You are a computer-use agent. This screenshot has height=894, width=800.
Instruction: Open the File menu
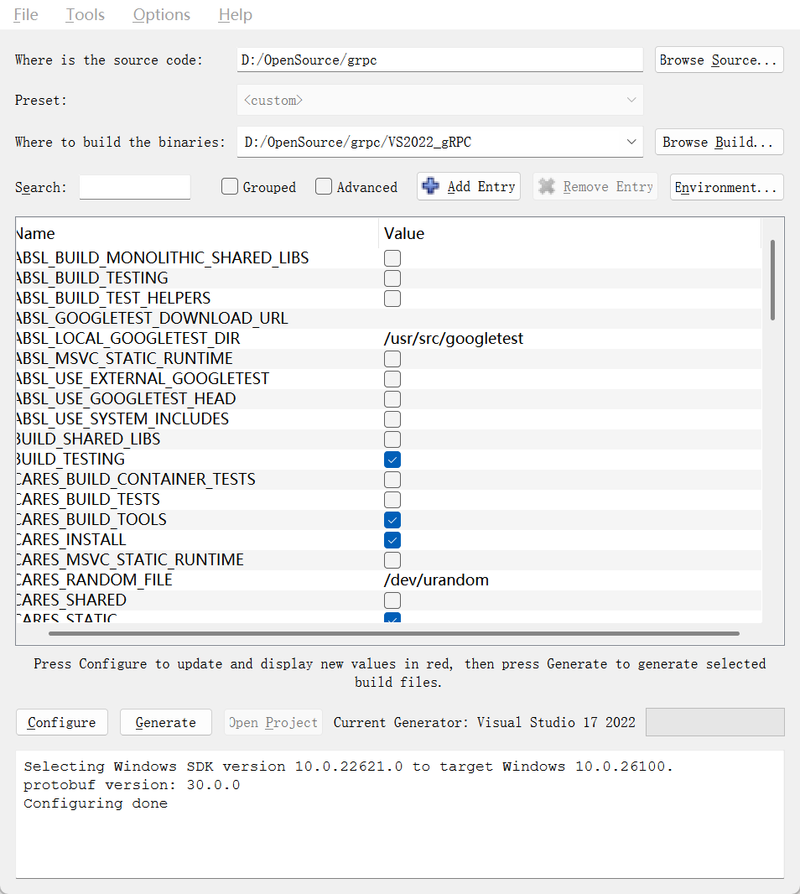pos(26,15)
